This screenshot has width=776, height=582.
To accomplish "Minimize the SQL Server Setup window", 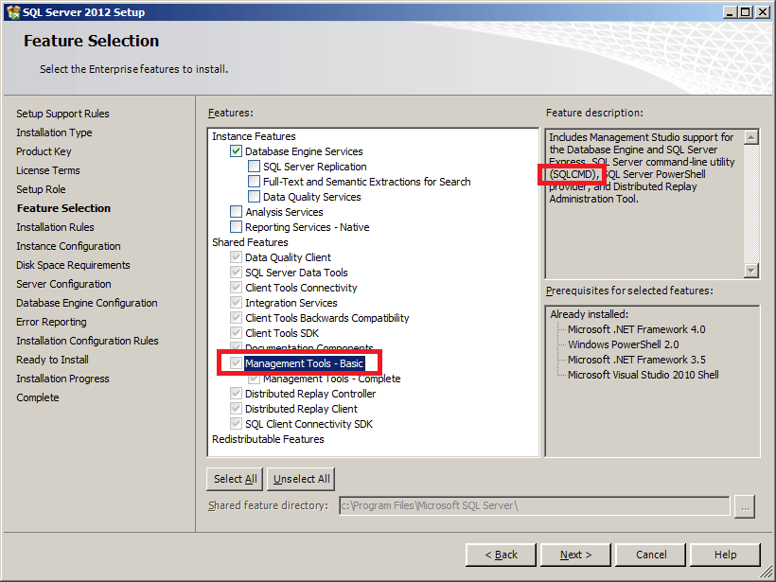I will click(730, 12).
